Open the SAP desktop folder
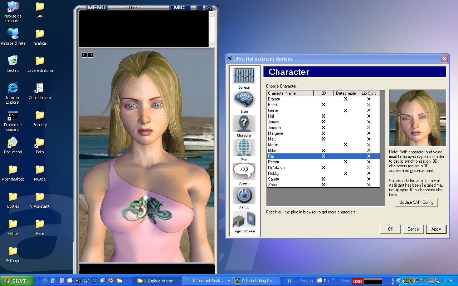Viewport: 458px width, 286px height. pos(40,10)
